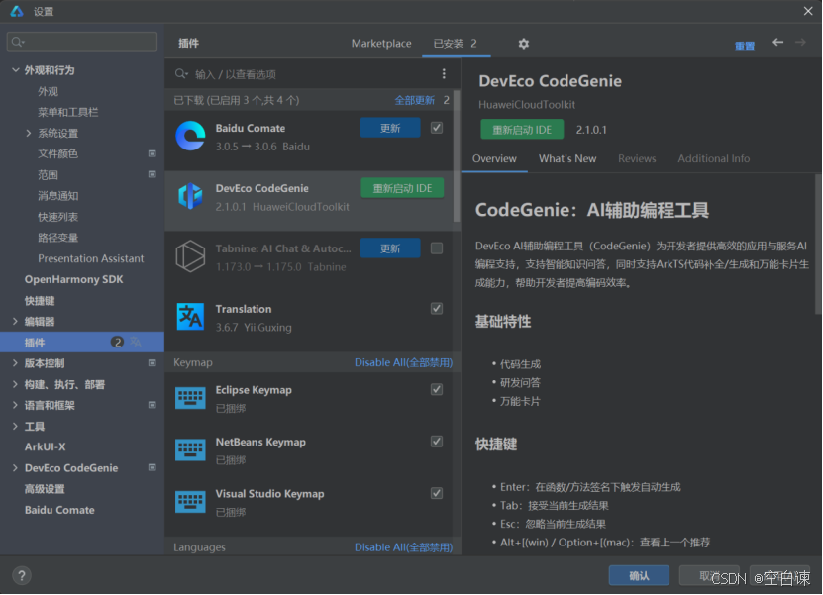Click the project marker icon beside 版本控制

pos(153,363)
